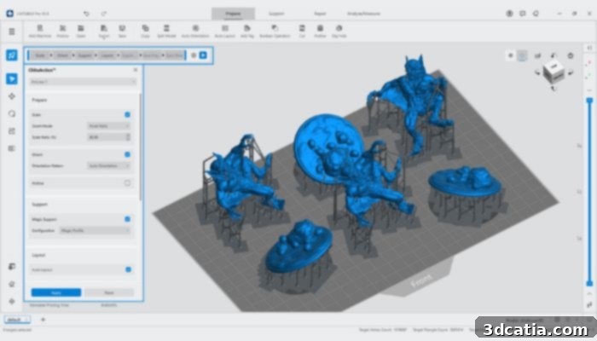
Task: Click the view orientation cube
Action: point(554,71)
